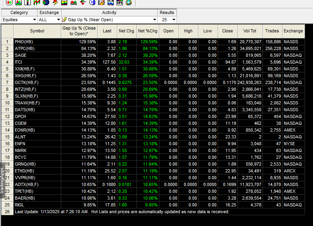This screenshot has height=226, width=313.
Task: Select the ENFN symbol cell
Action: [x=37, y=144]
